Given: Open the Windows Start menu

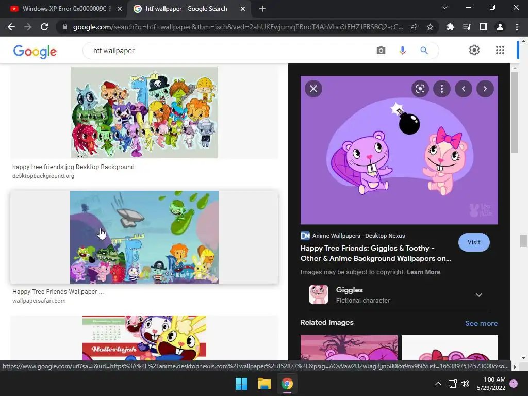Looking at the screenshot, I should 241,384.
